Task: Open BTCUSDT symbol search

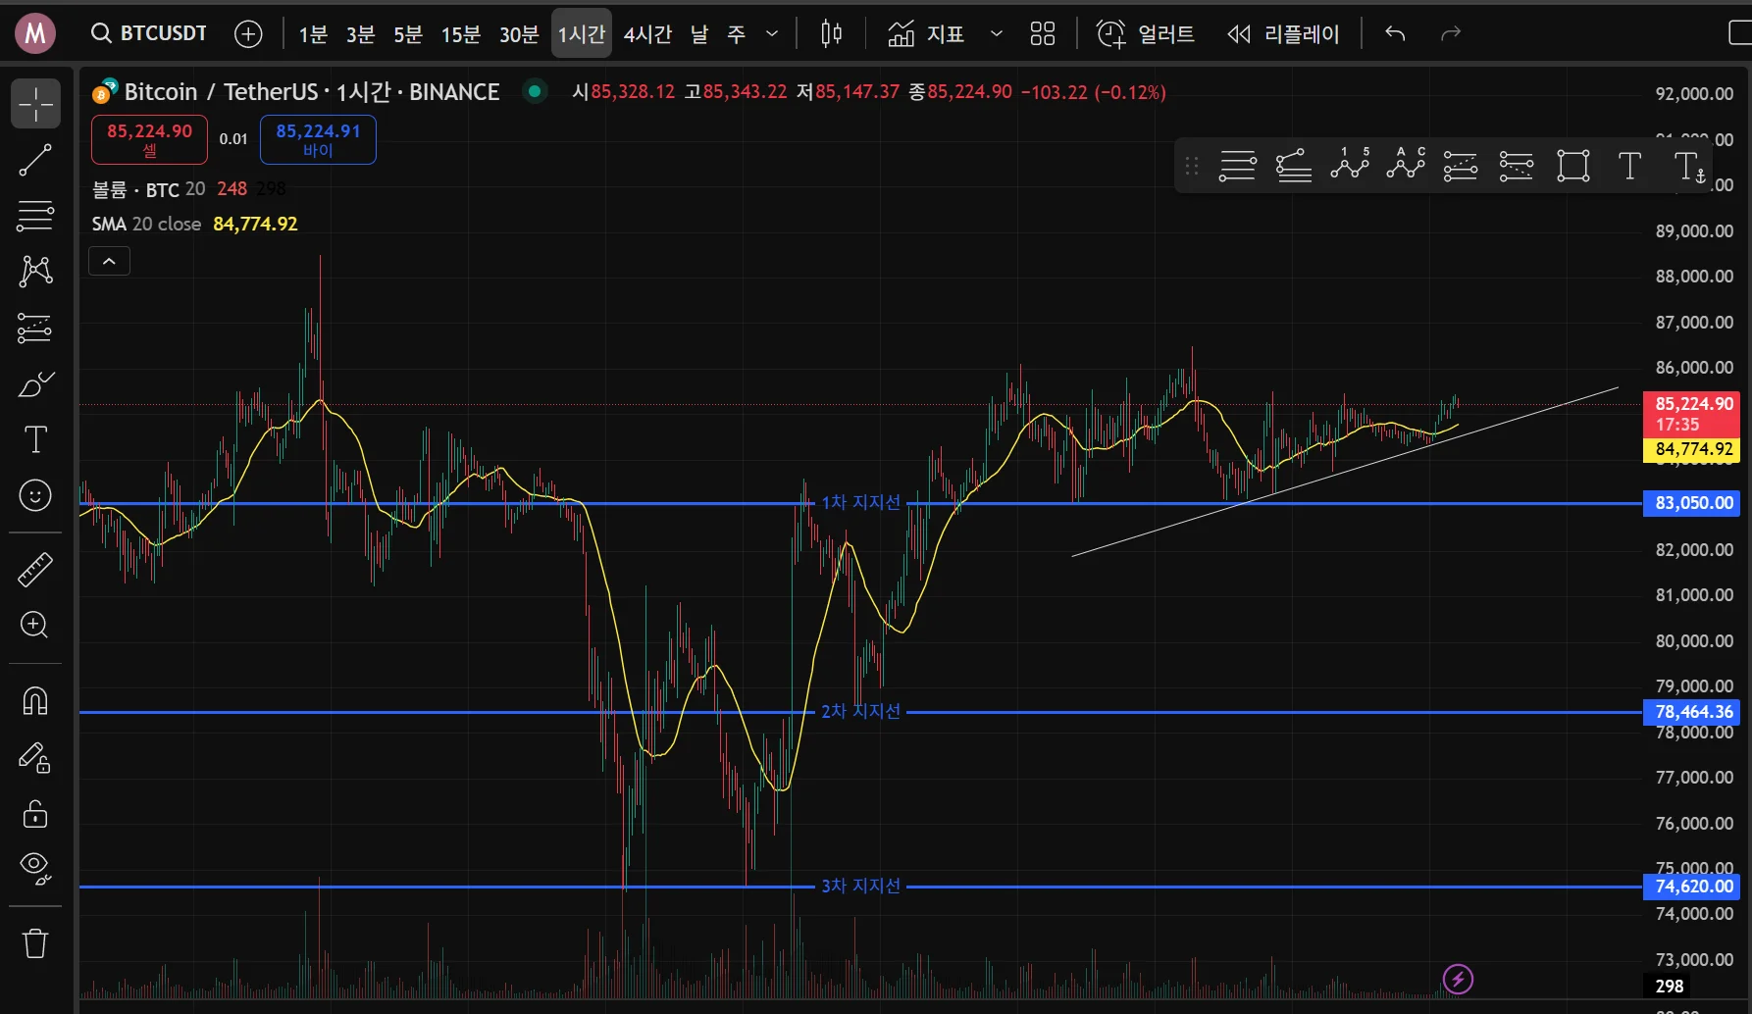Action: click(x=150, y=33)
